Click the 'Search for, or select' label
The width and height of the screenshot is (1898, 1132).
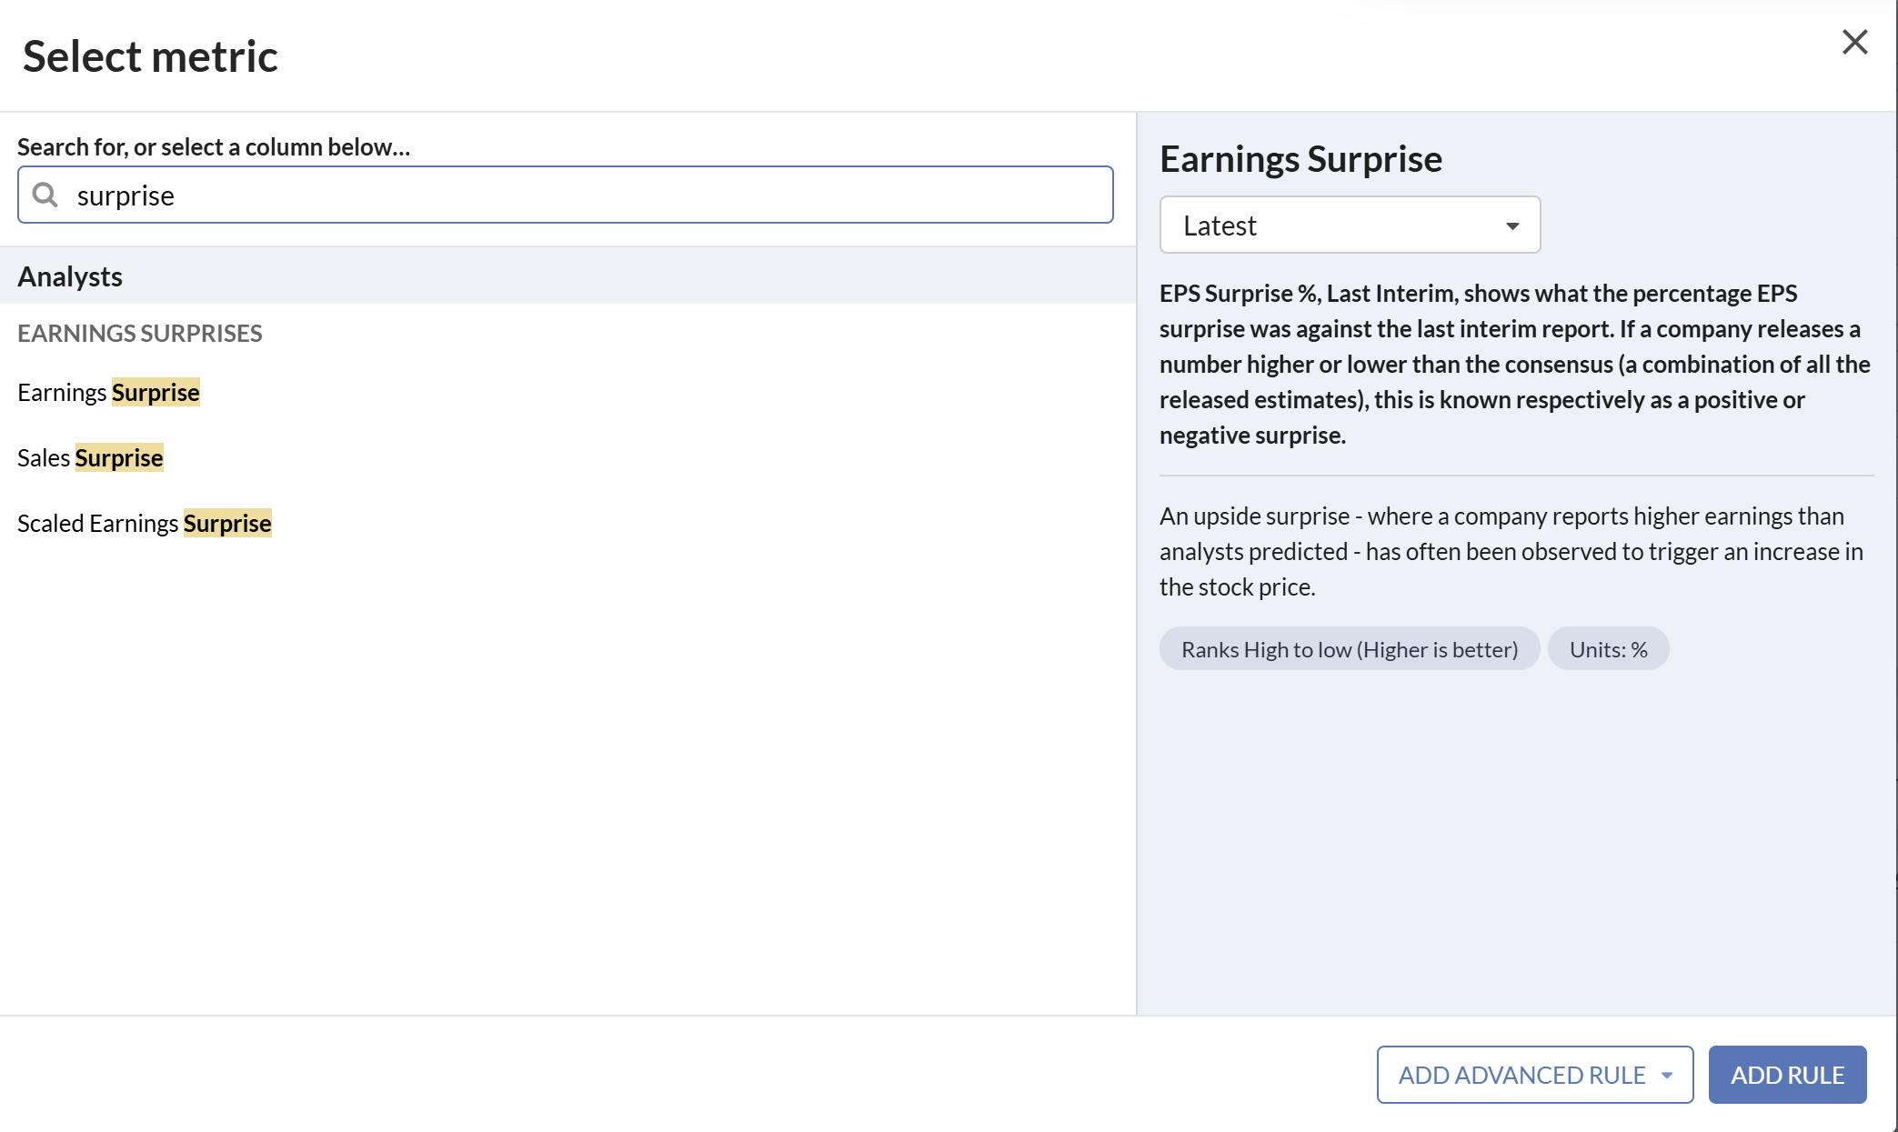(x=214, y=146)
